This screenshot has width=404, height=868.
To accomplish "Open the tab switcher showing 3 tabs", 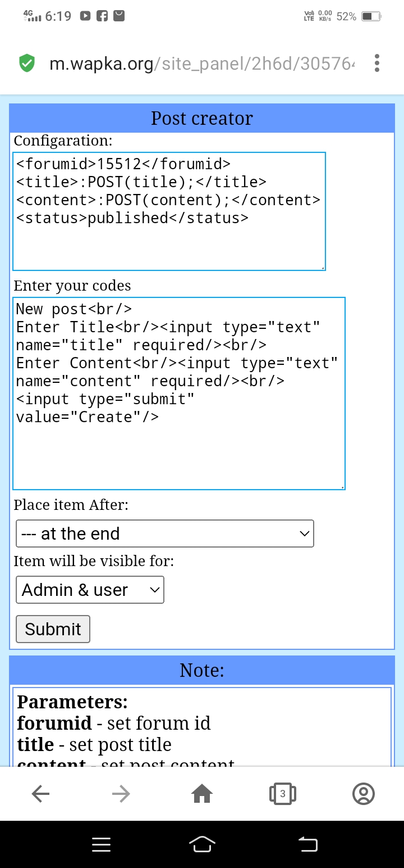I will (282, 793).
